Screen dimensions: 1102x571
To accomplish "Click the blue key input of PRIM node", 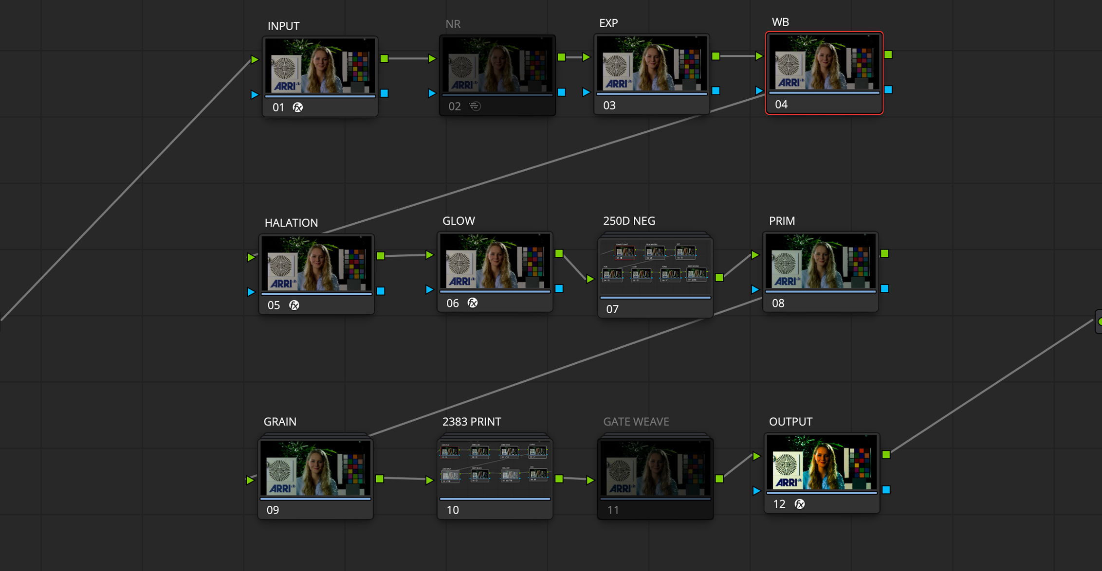I will pyautogui.click(x=755, y=289).
